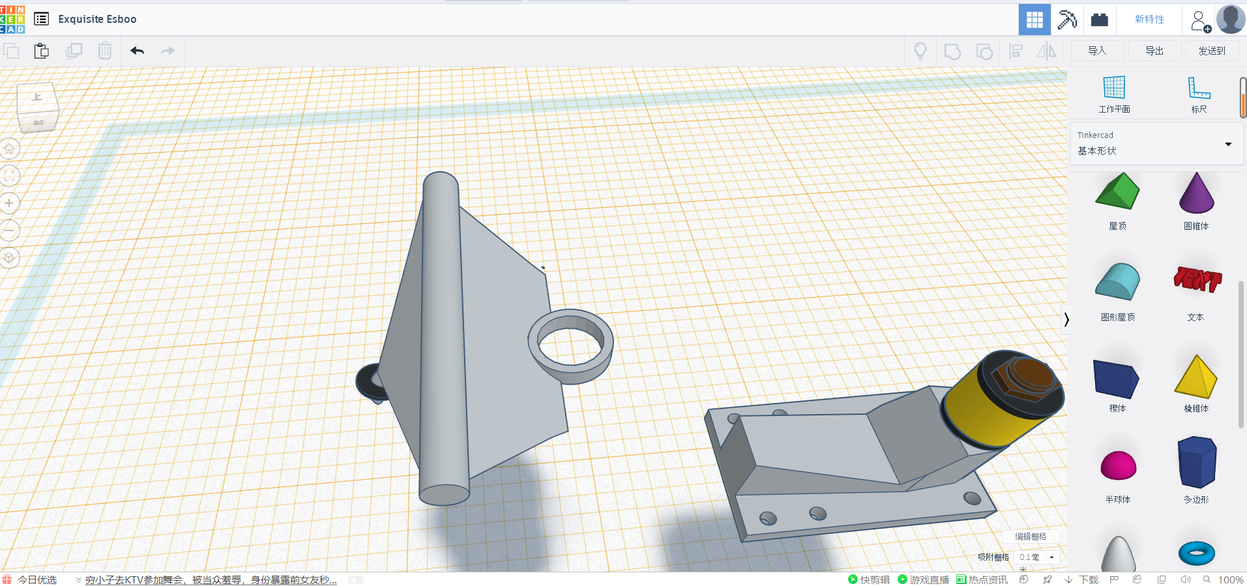1247x586 pixels.
Task: Click the trash delete icon
Action: (x=105, y=51)
